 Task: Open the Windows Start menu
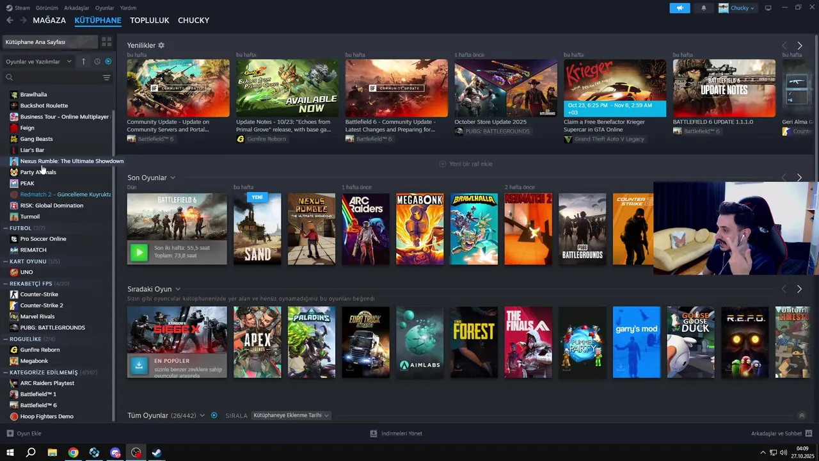point(10,453)
